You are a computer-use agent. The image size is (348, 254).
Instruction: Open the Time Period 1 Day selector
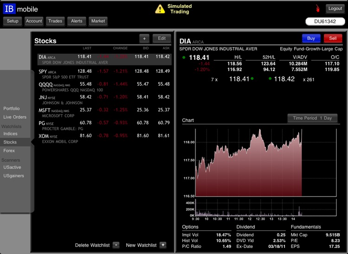[x=312, y=118]
